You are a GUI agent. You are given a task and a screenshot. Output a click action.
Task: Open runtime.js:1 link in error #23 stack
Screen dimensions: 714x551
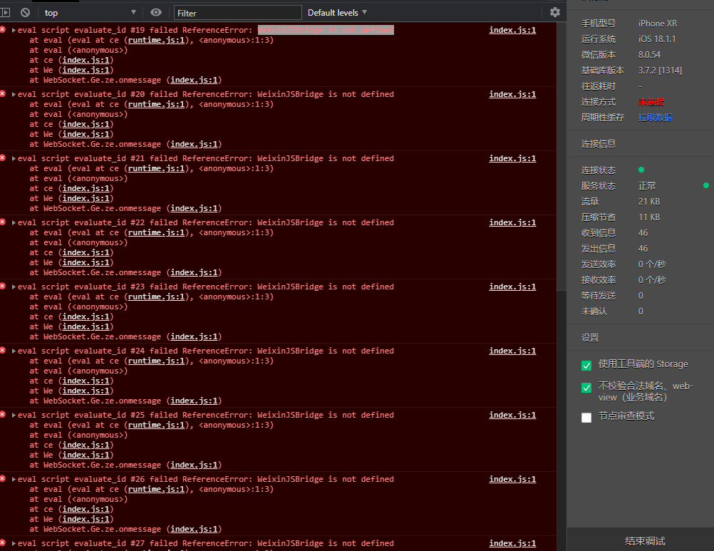156,297
